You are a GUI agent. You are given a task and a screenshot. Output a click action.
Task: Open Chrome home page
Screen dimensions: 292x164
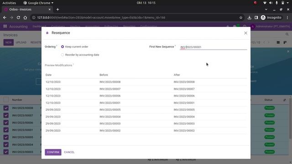[x=25, y=17]
